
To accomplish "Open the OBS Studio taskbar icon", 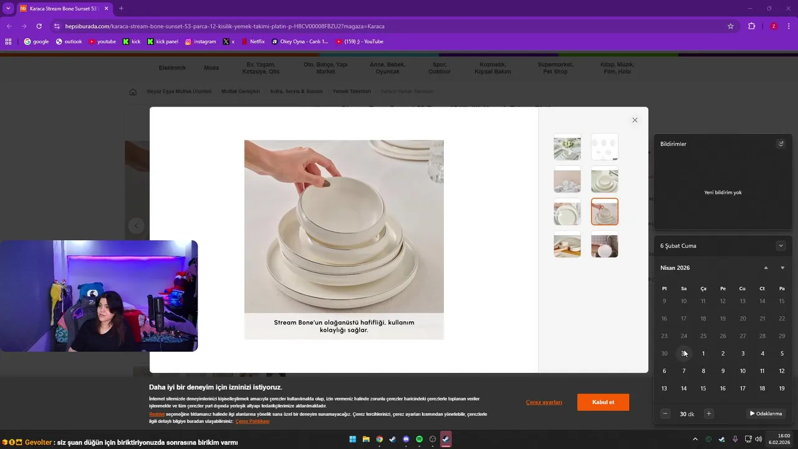I will (433, 439).
